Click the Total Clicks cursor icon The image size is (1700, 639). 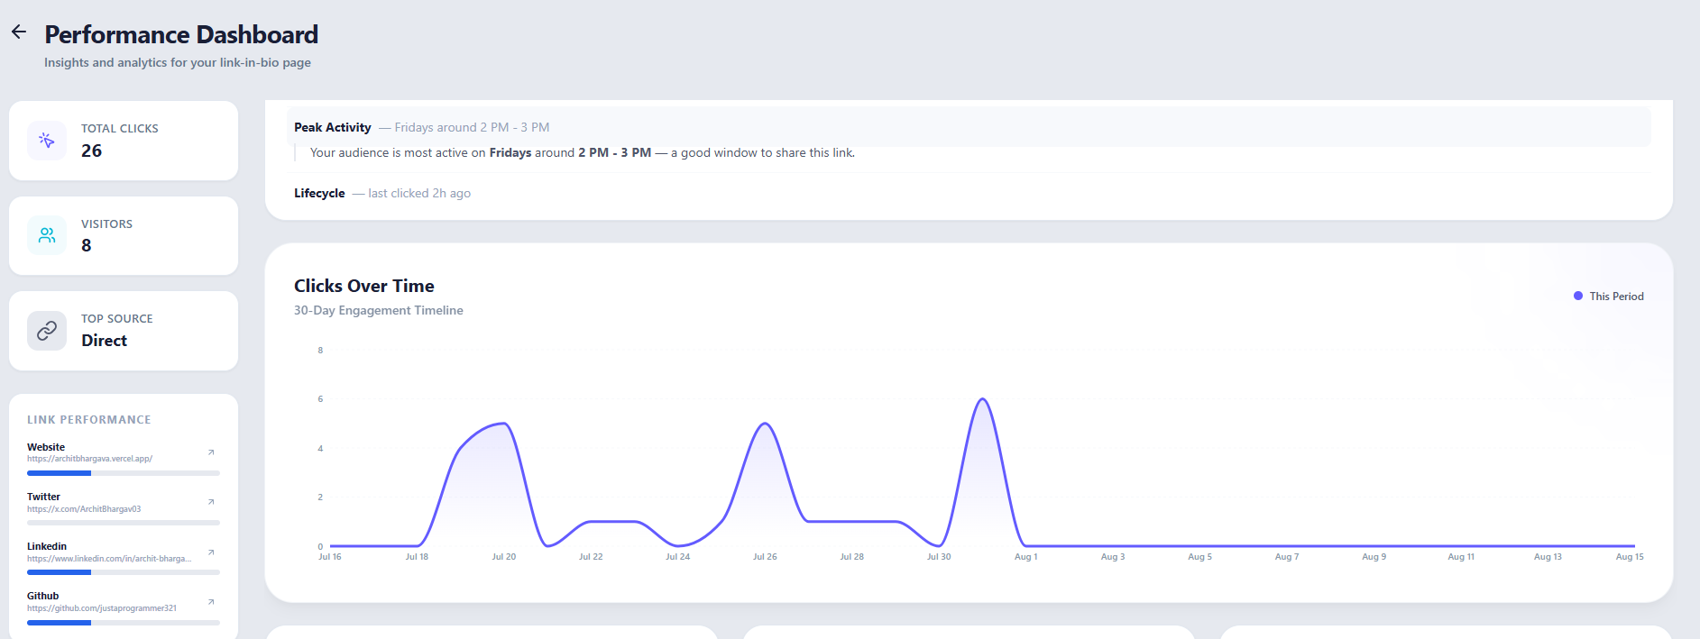tap(47, 141)
